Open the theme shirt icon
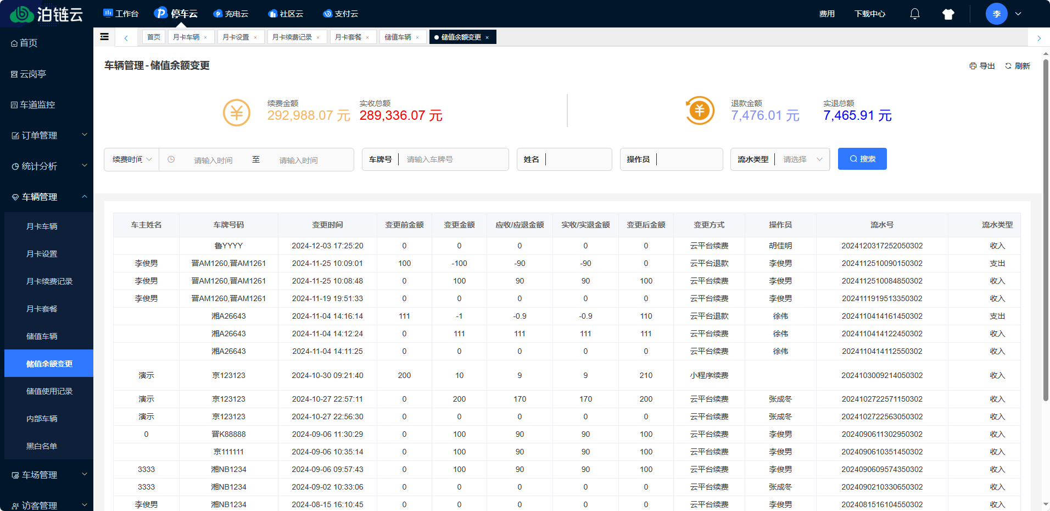The height and width of the screenshot is (511, 1050). pyautogui.click(x=948, y=14)
